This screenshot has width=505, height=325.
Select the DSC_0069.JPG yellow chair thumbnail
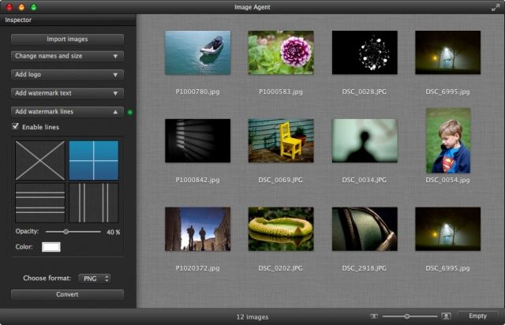[281, 140]
